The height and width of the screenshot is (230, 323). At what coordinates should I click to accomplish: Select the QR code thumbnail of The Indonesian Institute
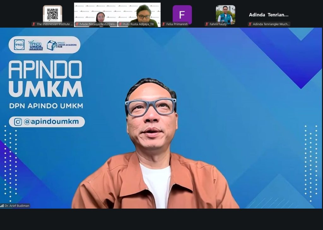click(x=52, y=14)
